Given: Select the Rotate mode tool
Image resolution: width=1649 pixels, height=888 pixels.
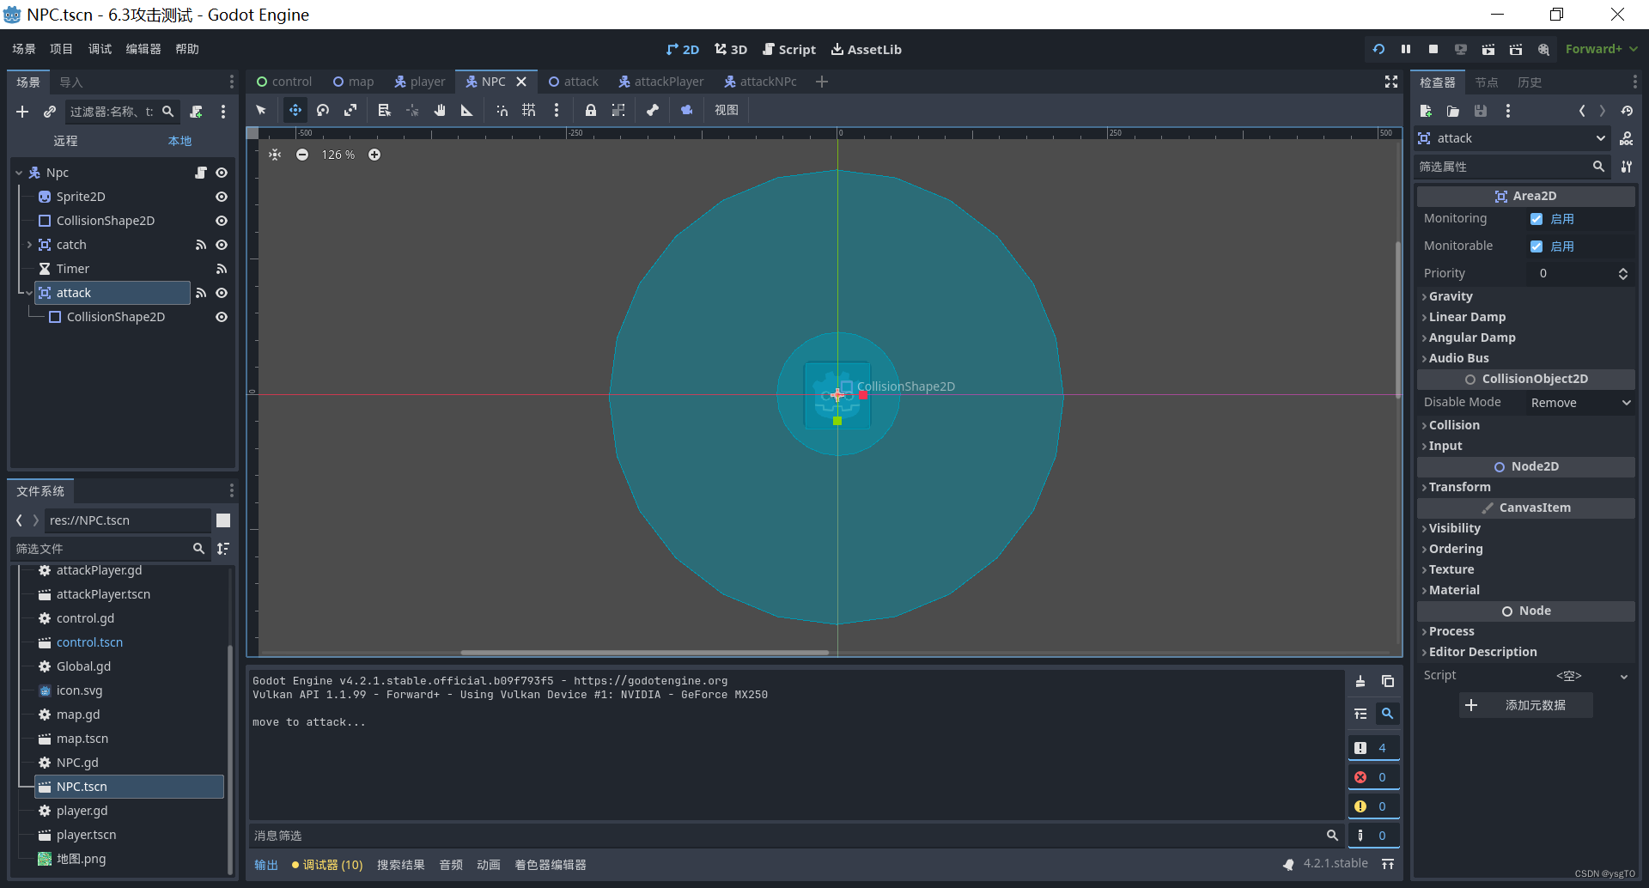Looking at the screenshot, I should point(323,110).
